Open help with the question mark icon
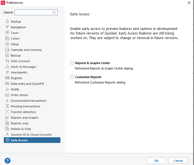Screen dimensions: 194x165 coord(8,161)
